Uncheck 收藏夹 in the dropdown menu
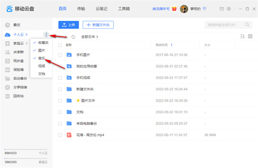The width and height of the screenshot is (258, 168). 41,43
